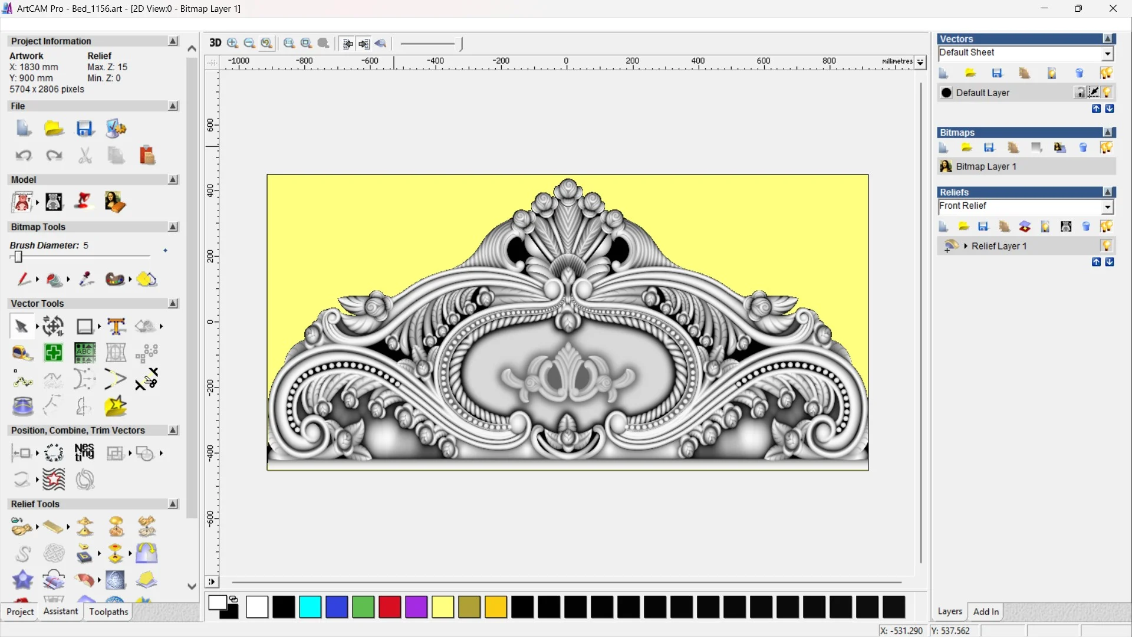Select the cyan color swatch
Viewport: 1132px width, 637px height.
click(x=310, y=607)
